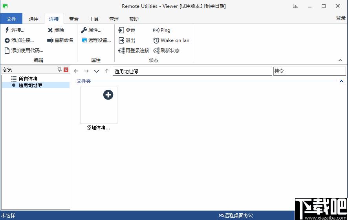Click the lightning 连接... connect icon
The height and width of the screenshot is (220, 348).
pos(7,30)
